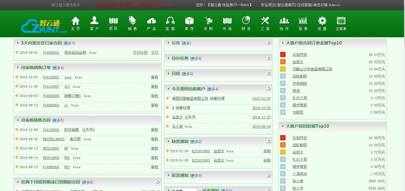Image resolution: width=405 pixels, height=191 pixels.
Task: Click 交付 for contract V14090001
Action: [x=155, y=53]
